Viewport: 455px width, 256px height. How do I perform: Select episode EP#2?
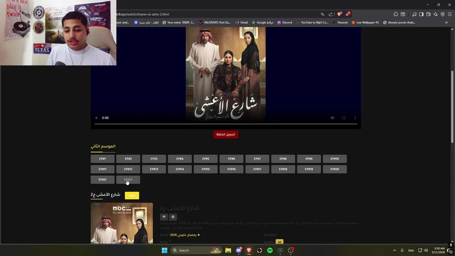(128, 159)
